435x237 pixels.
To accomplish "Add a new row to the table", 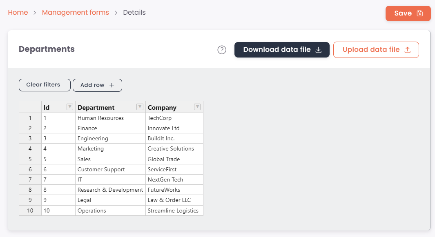I will point(97,85).
